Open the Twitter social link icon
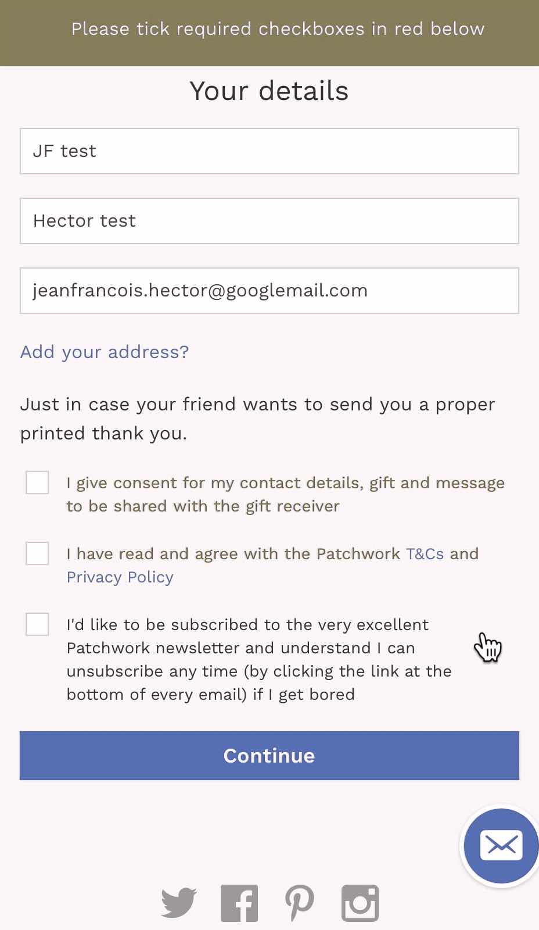Screen dimensions: 539x930 (x=179, y=903)
